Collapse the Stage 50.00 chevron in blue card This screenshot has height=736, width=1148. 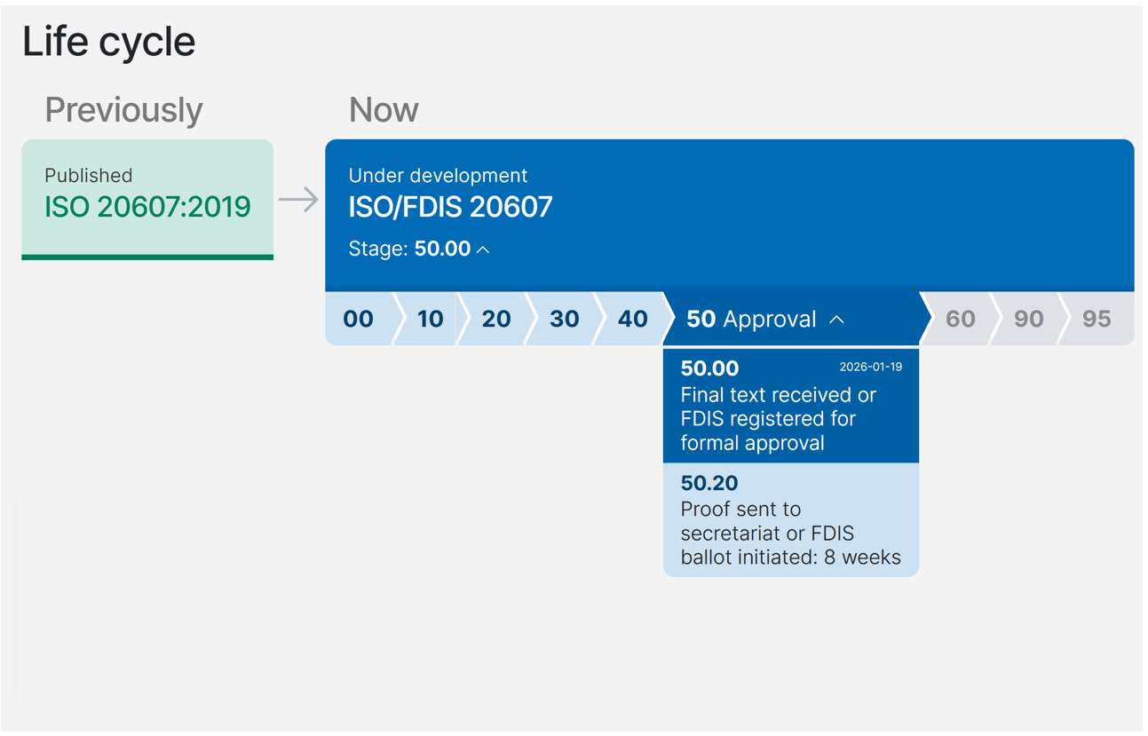pos(483,250)
